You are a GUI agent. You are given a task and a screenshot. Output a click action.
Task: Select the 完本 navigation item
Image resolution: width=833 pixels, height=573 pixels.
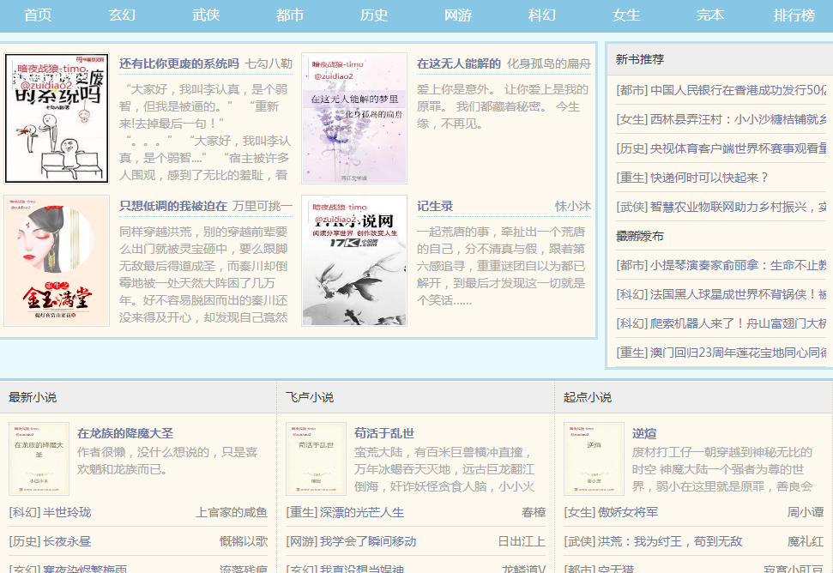[x=709, y=15]
